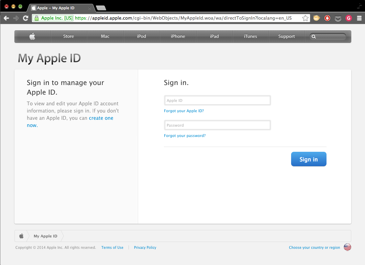Open the iPod navigation item
This screenshot has height=265, width=365.
[x=142, y=36]
